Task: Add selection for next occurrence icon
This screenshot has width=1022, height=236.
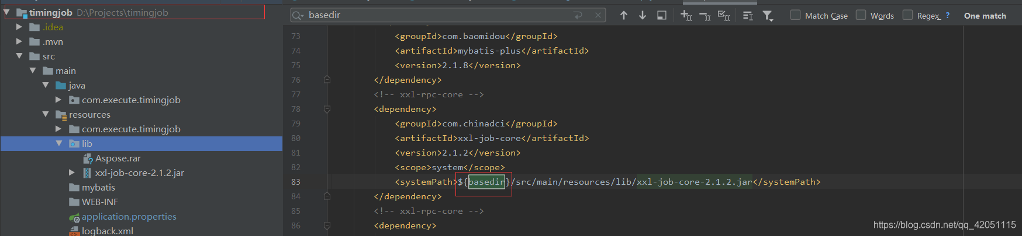Action: coord(686,15)
